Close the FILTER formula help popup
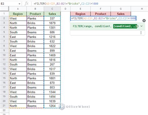The height and width of the screenshot is (115, 148). point(144,21)
